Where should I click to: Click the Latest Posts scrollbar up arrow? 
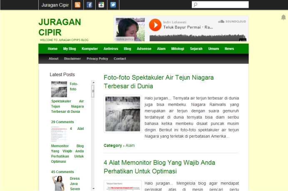pos(93,82)
